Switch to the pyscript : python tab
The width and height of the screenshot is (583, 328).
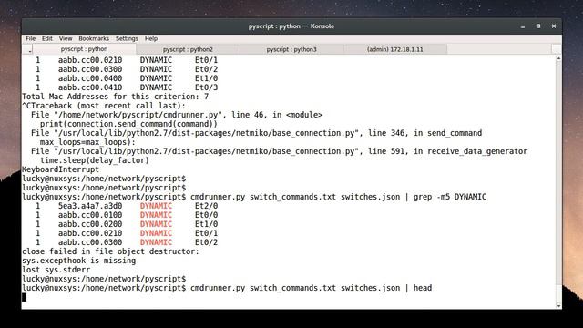tap(84, 49)
